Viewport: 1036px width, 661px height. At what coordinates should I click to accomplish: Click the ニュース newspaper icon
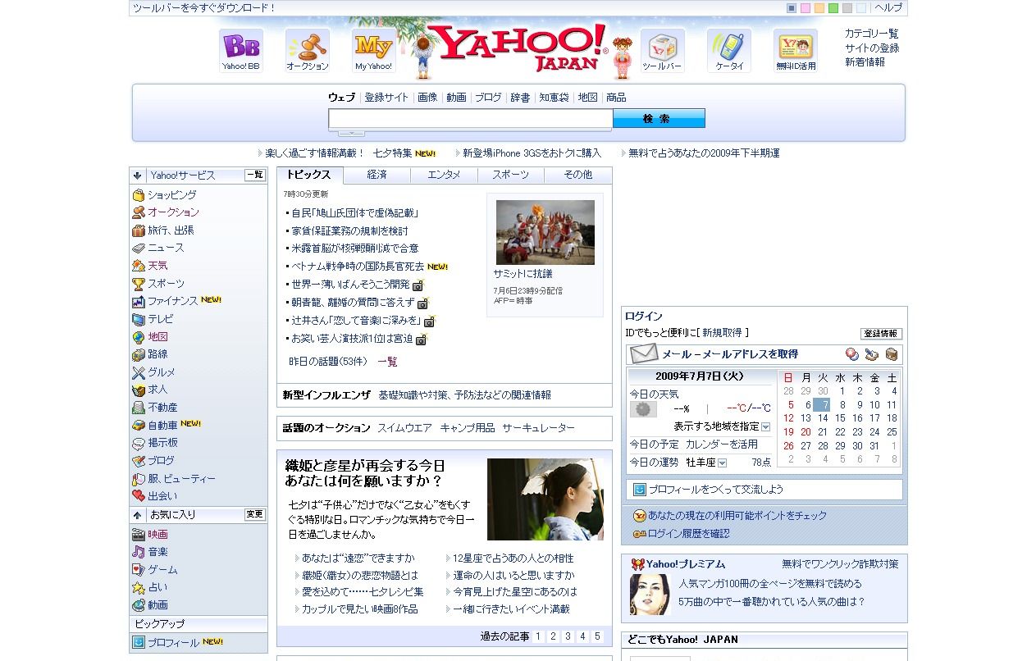[139, 248]
